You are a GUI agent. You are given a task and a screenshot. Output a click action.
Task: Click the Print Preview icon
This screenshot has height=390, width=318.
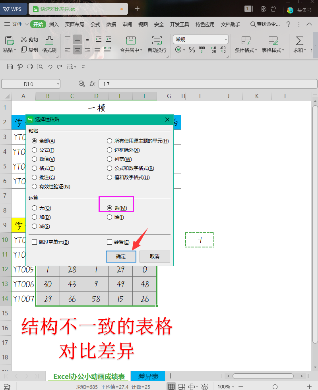point(40,66)
